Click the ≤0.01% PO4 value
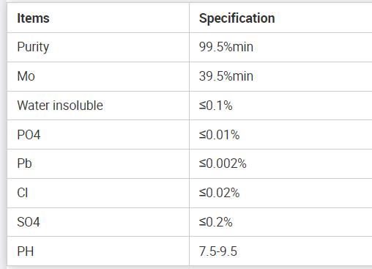The height and width of the screenshot is (269, 372). click(x=219, y=135)
